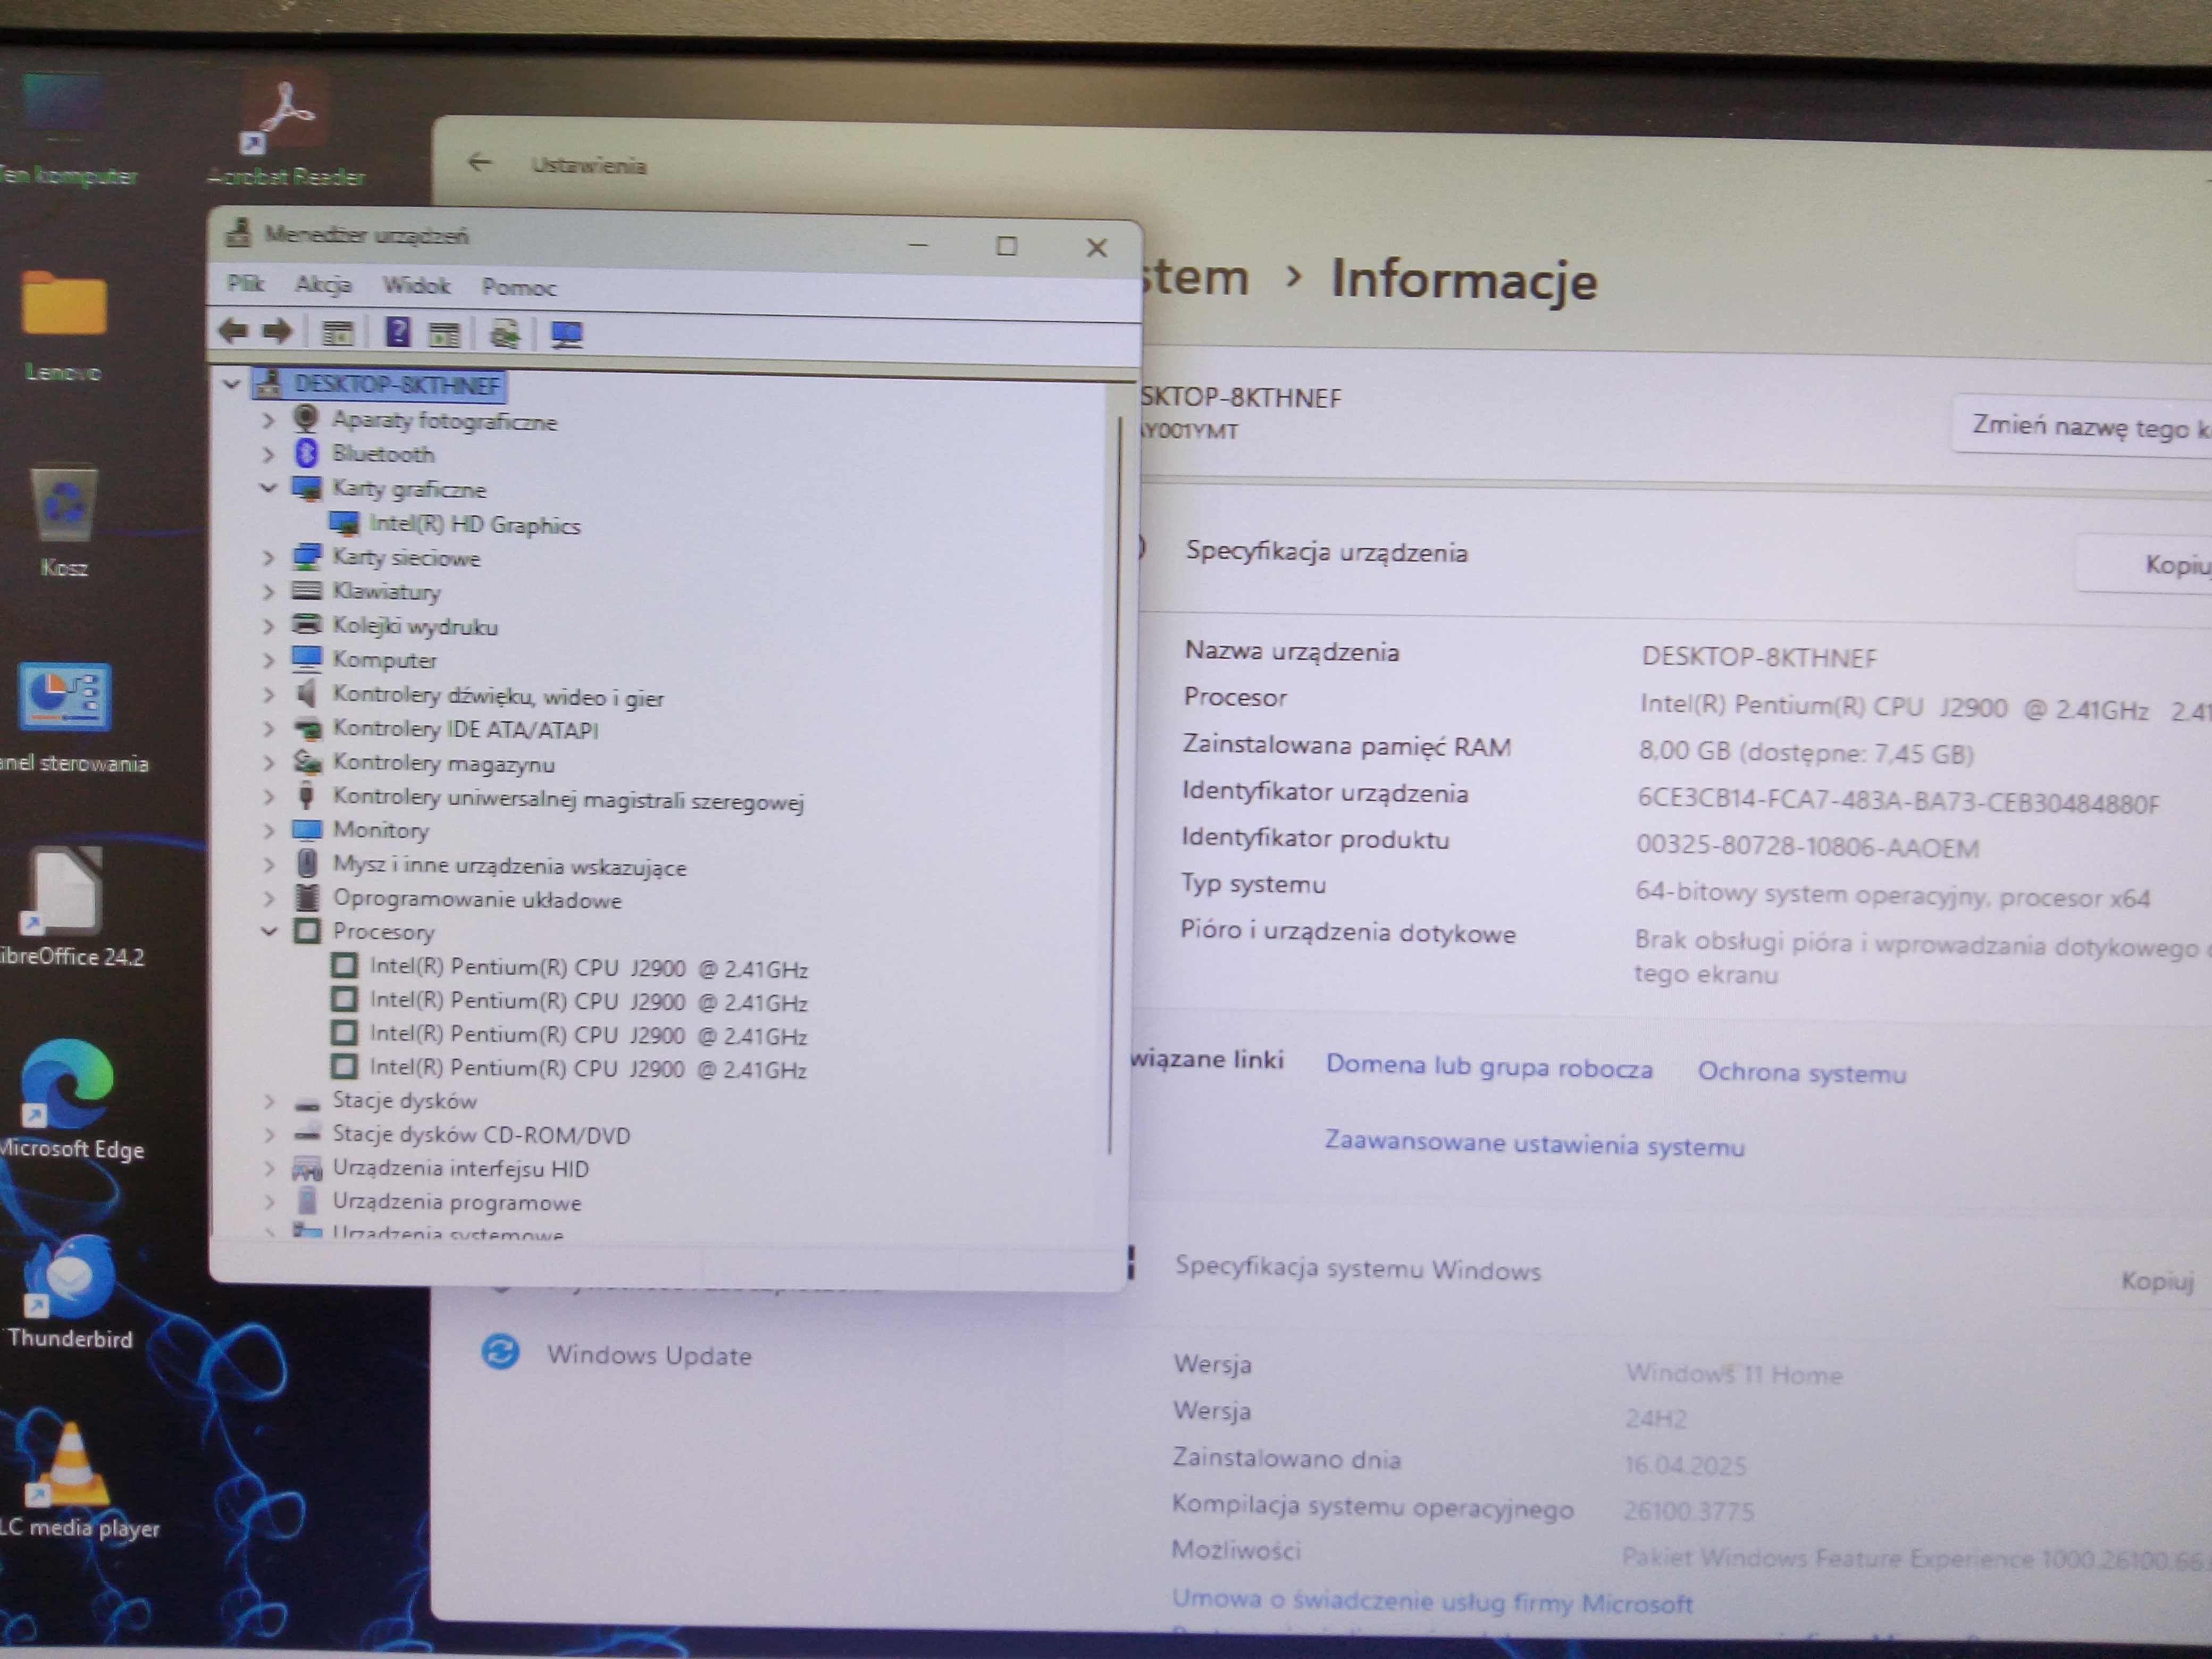This screenshot has height=1659, width=2212.
Task: Expand the Bluetooth node
Action: tap(268, 454)
